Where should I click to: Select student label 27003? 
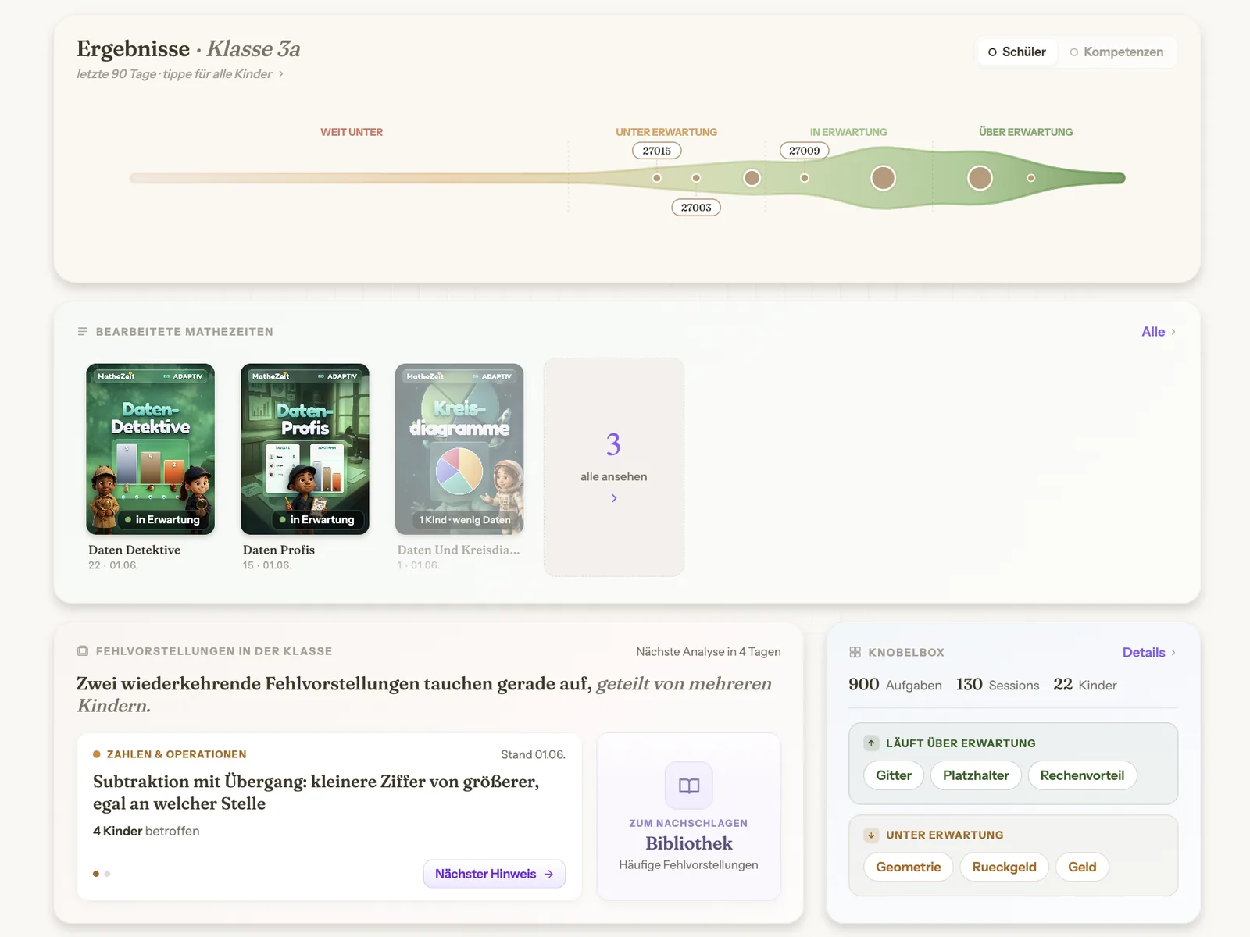pyautogui.click(x=696, y=208)
